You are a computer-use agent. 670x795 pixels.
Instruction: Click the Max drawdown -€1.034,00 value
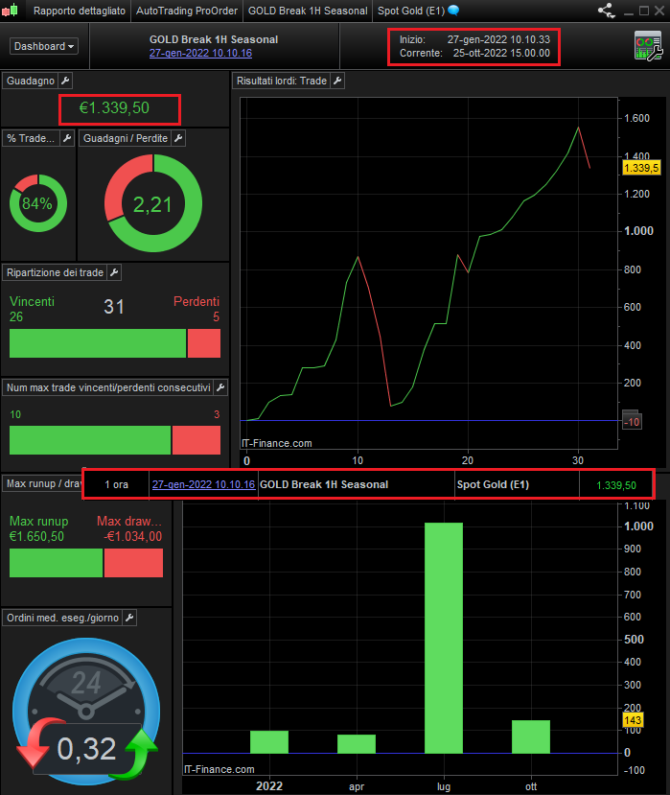[133, 536]
